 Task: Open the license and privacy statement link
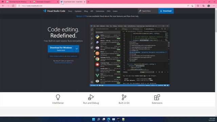click(63, 63)
